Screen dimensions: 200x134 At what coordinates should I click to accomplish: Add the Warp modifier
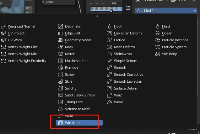(x=118, y=95)
